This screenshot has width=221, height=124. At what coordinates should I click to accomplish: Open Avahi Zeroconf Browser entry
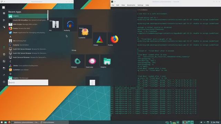28,57
